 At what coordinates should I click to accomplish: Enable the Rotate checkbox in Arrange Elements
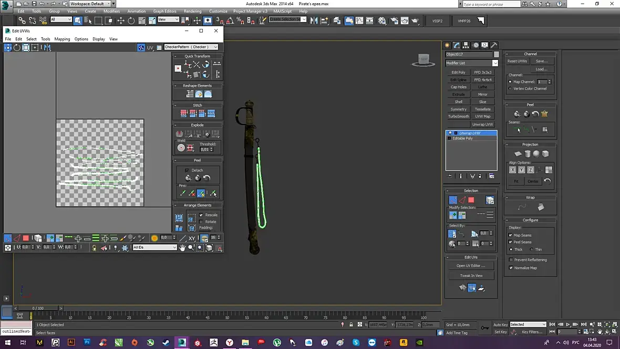(x=201, y=222)
